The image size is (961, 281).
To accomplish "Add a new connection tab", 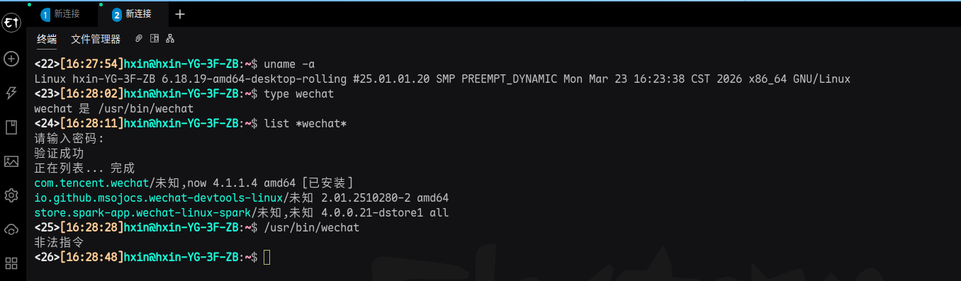I will click(180, 14).
